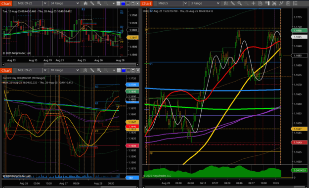Click left scroll arrow under 34 Range chart
Image resolution: width=309 pixels, height=188 pixels.
tap(3, 64)
